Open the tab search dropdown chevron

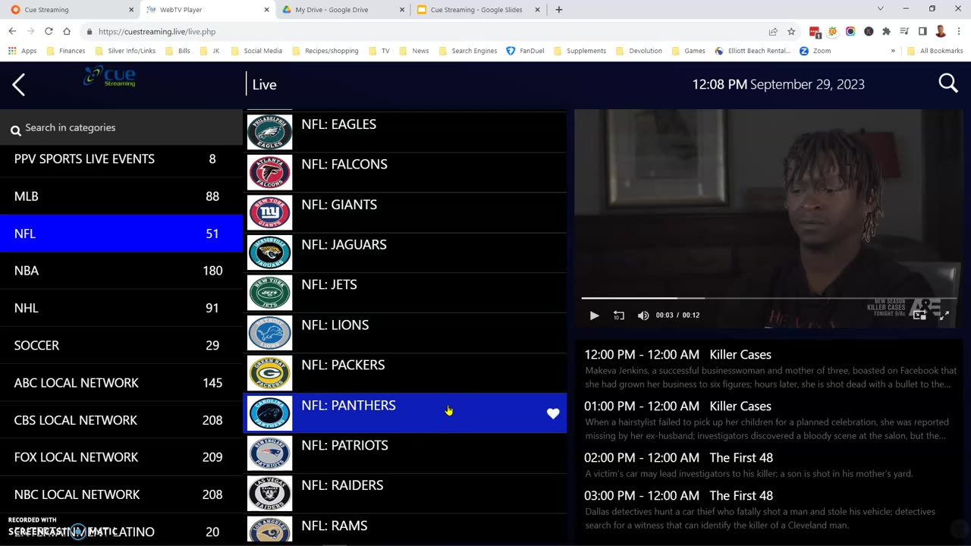[x=880, y=9]
